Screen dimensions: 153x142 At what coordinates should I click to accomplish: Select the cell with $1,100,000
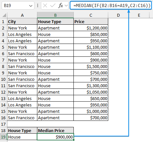click(91, 47)
